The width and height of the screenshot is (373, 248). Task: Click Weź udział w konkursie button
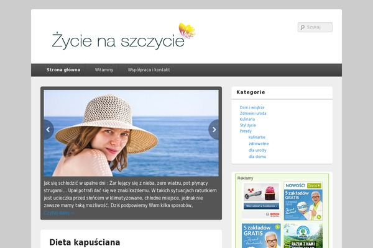(261, 206)
